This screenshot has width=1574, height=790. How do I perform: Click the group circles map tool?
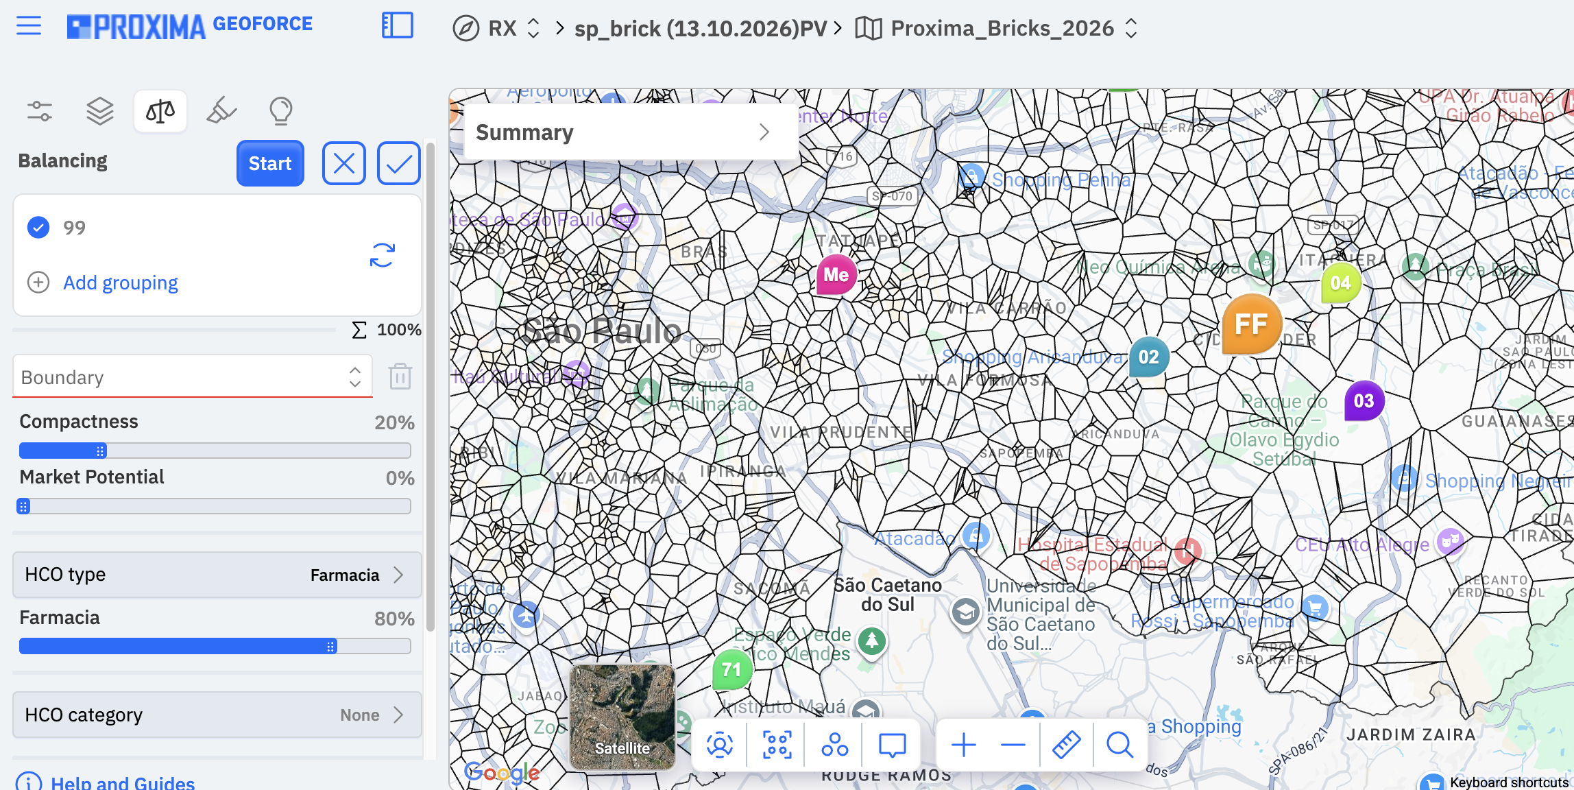pyautogui.click(x=835, y=744)
